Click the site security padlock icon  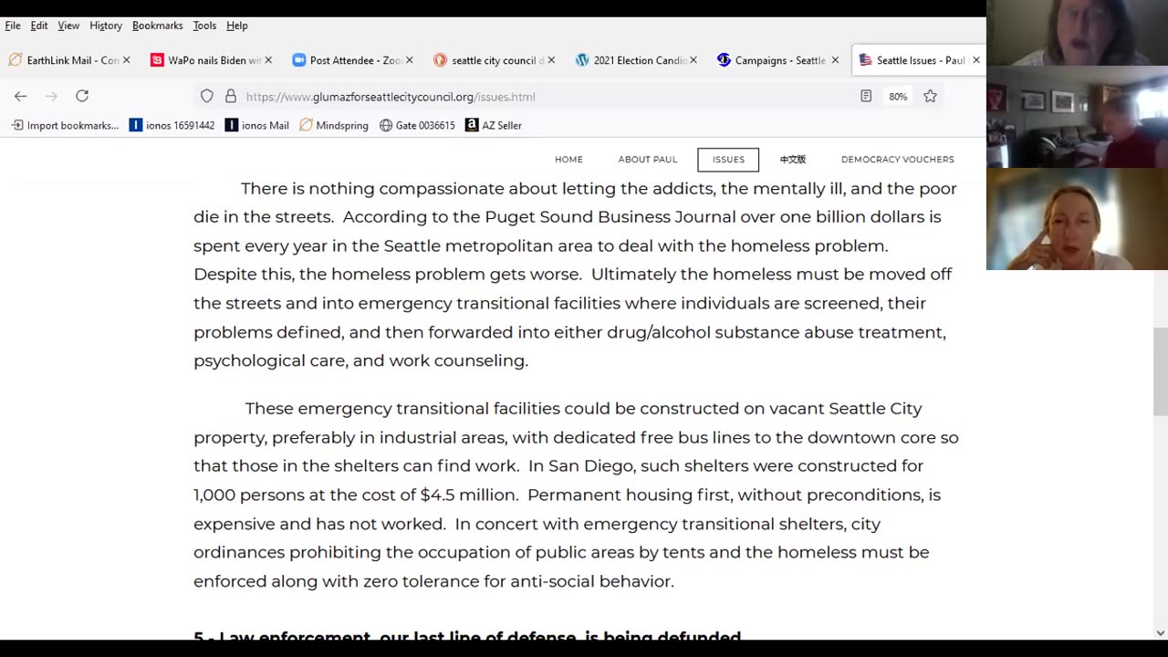click(230, 96)
